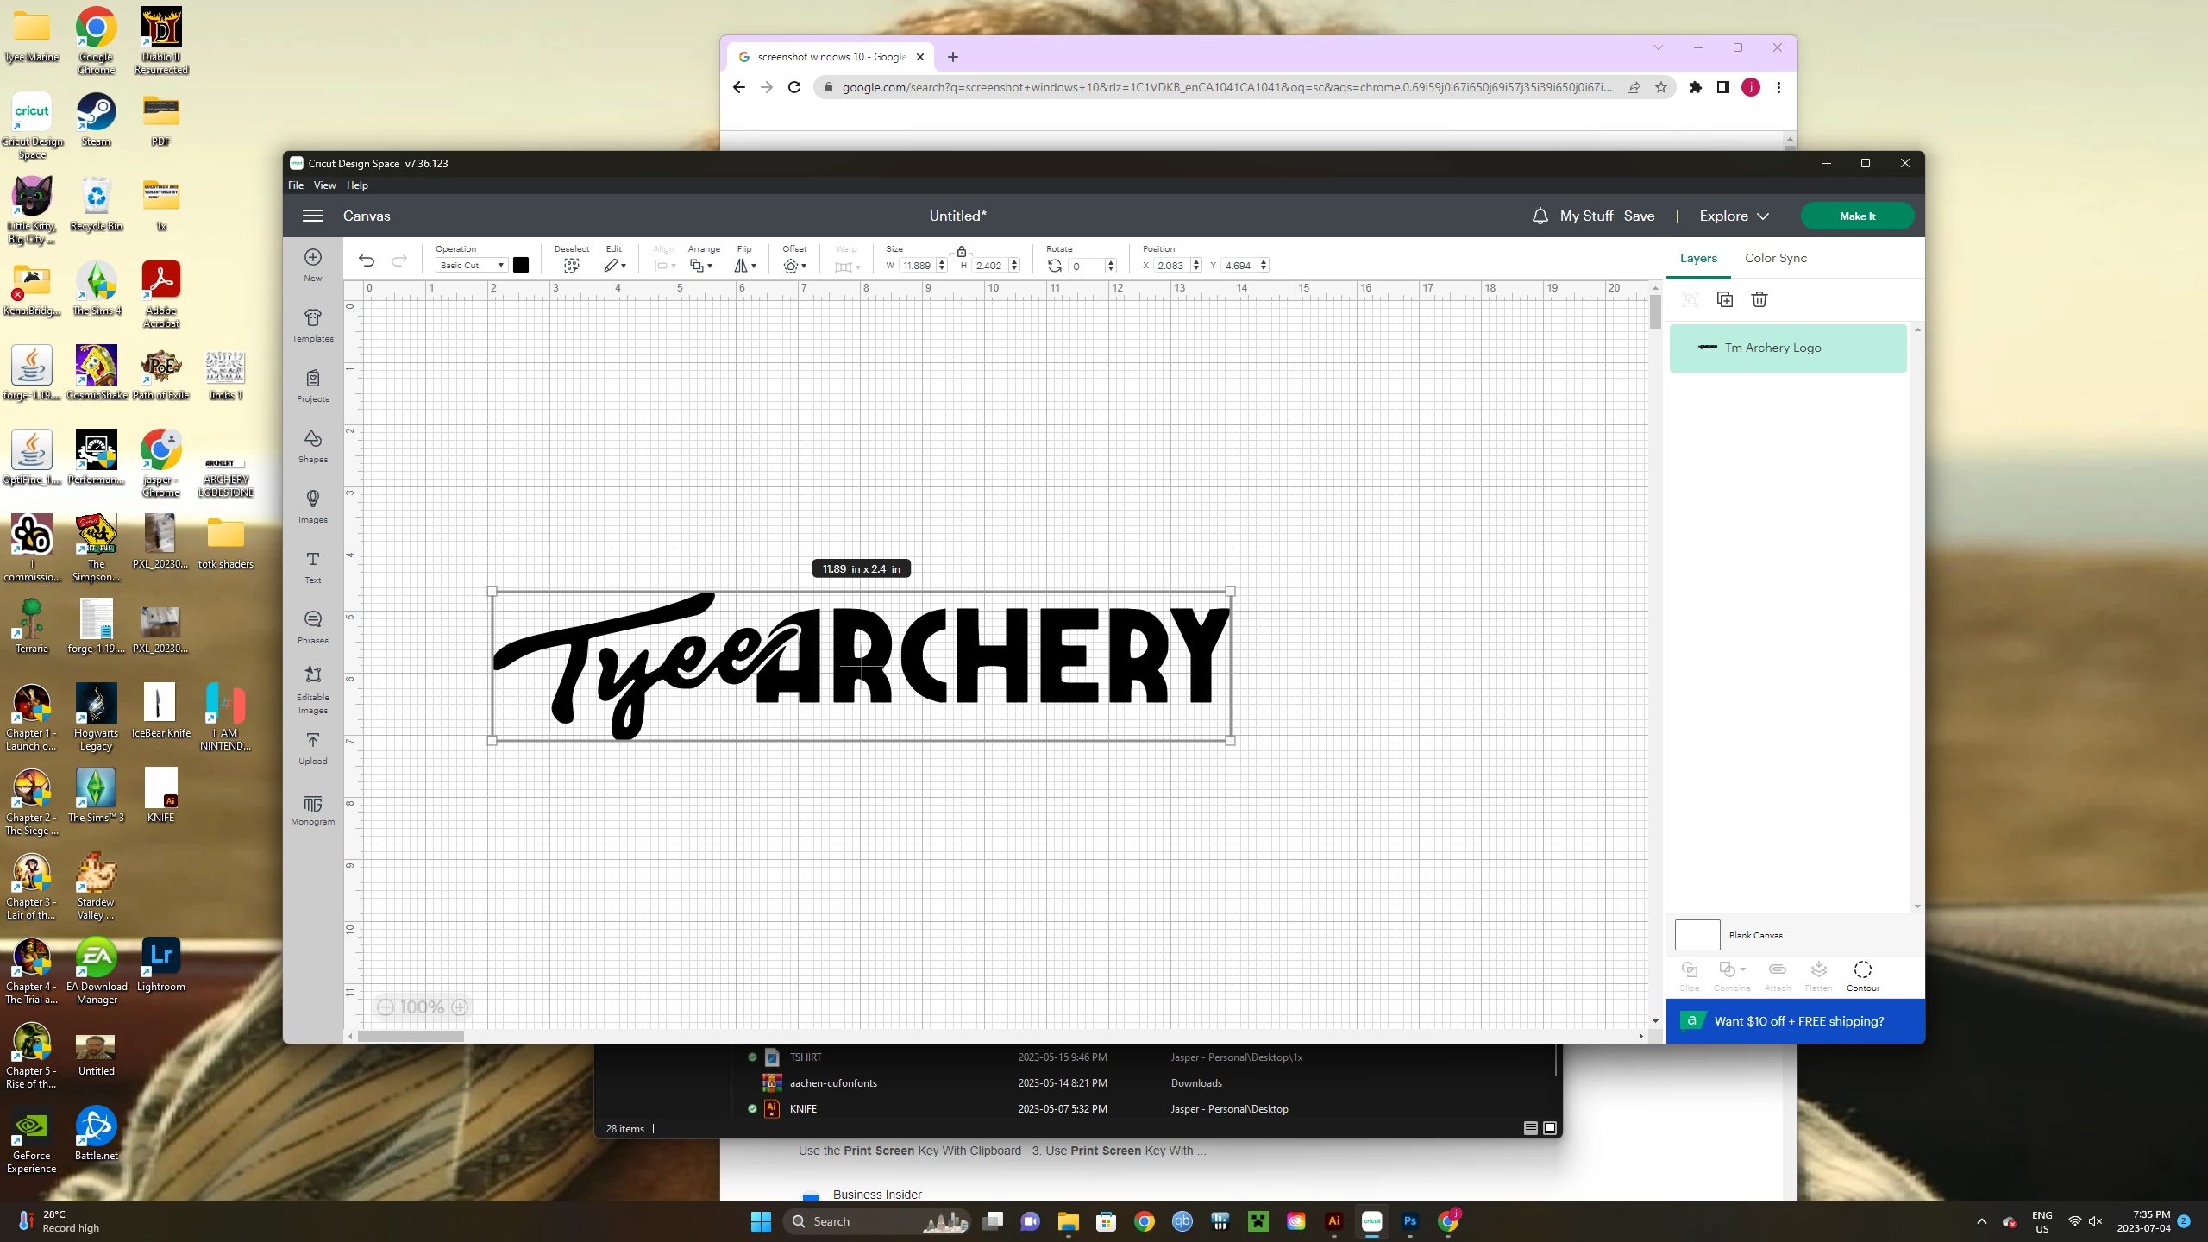Screen dimensions: 2208x1242
Task: Click the Contour tool
Action: [x=1862, y=975]
